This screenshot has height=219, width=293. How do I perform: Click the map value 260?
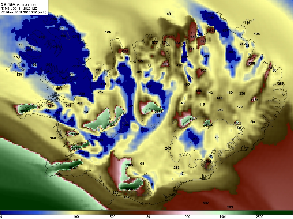pyautogui.click(x=221, y=110)
